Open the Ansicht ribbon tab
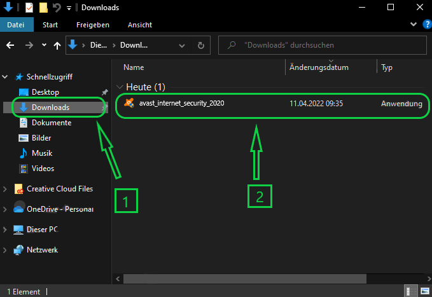 coord(140,25)
